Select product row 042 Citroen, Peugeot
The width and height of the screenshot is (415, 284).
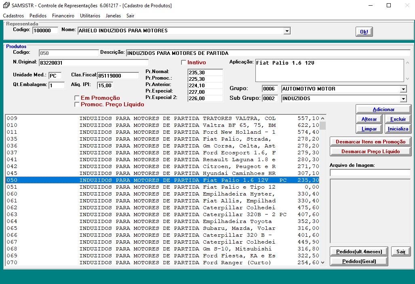pos(162,166)
